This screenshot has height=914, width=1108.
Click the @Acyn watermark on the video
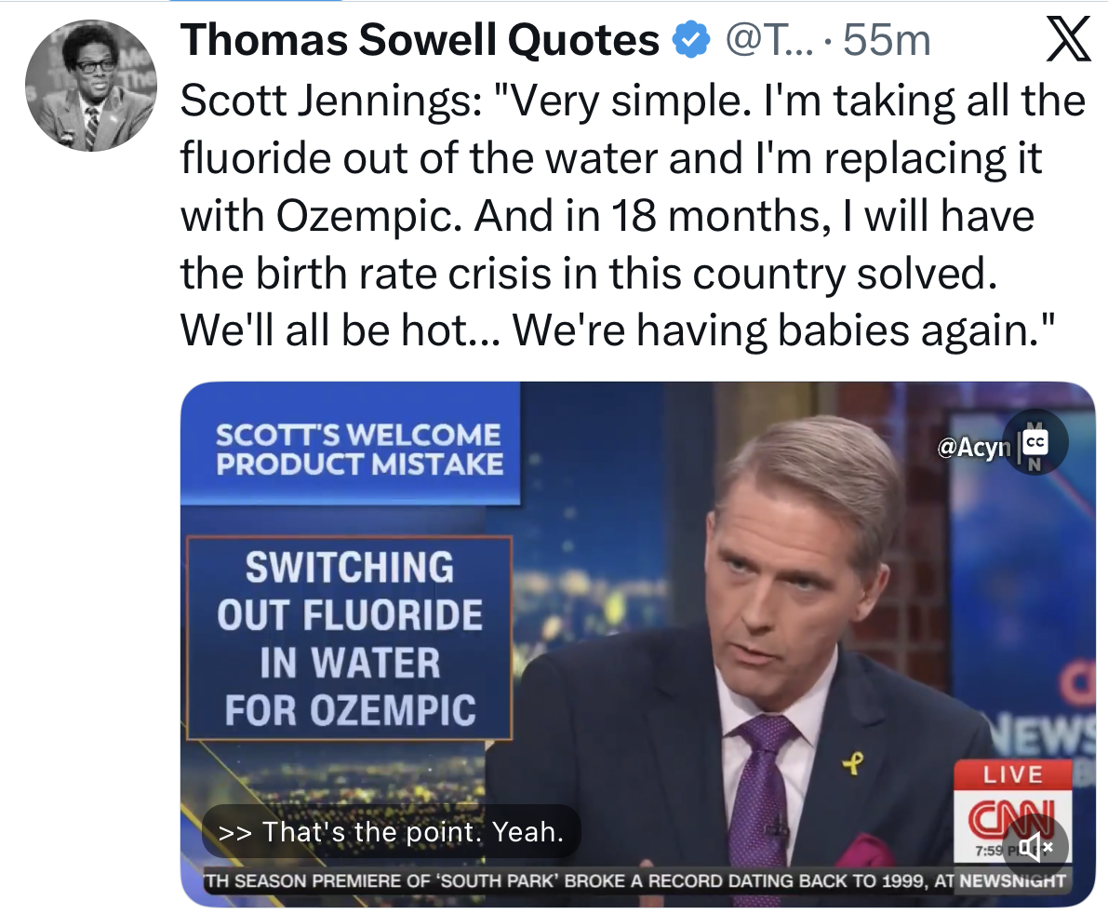973,448
